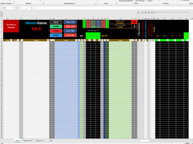
Task: Open the Number group dialog launcher
Action: 117,3
